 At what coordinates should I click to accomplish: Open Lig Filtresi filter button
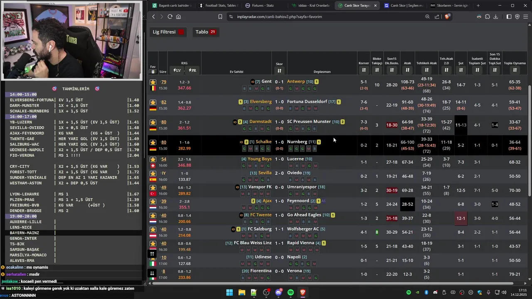[x=168, y=32]
